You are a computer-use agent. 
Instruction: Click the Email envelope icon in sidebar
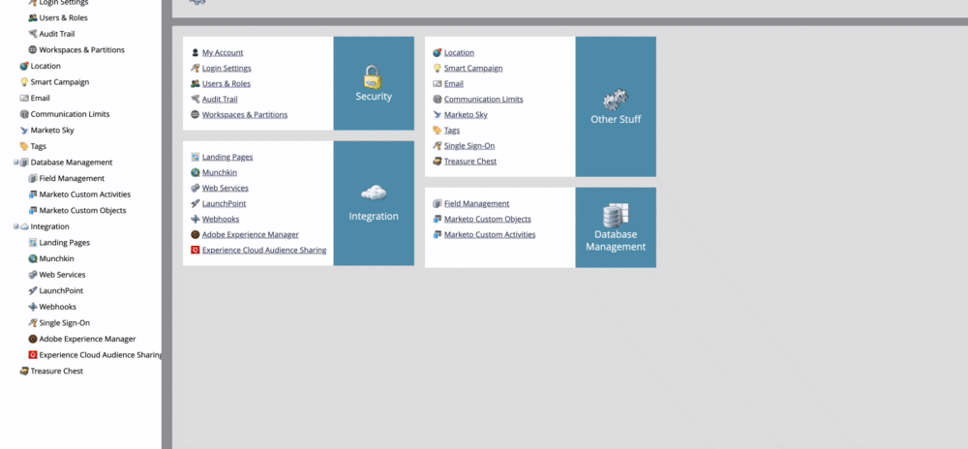point(24,98)
